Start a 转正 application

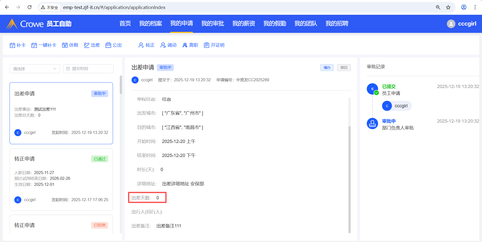tap(147, 45)
